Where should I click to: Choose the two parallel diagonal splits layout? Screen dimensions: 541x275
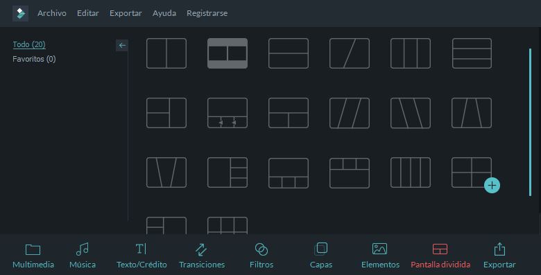[350, 113]
